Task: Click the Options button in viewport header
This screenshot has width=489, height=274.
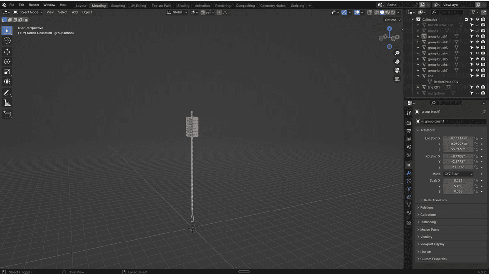Action: (x=392, y=20)
